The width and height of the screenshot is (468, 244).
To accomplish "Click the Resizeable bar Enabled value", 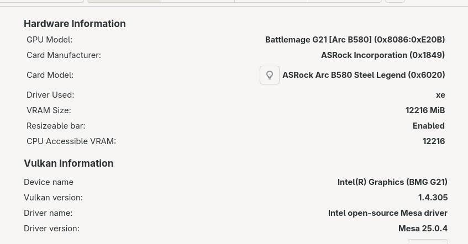I will (428, 126).
